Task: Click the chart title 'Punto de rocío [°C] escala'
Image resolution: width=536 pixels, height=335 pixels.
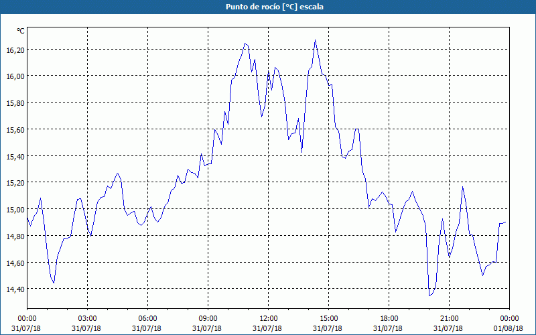Action: (x=275, y=7)
